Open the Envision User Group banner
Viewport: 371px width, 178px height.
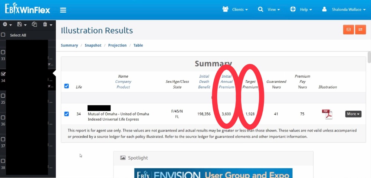tap(213, 173)
